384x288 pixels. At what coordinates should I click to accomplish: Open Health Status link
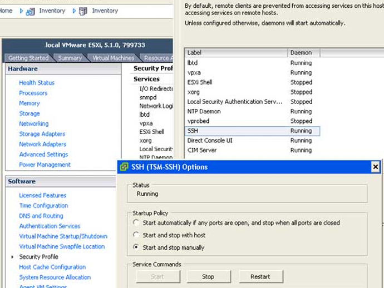(37, 83)
